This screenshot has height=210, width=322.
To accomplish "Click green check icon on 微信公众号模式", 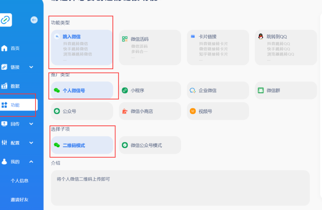I will pyautogui.click(x=125, y=145).
